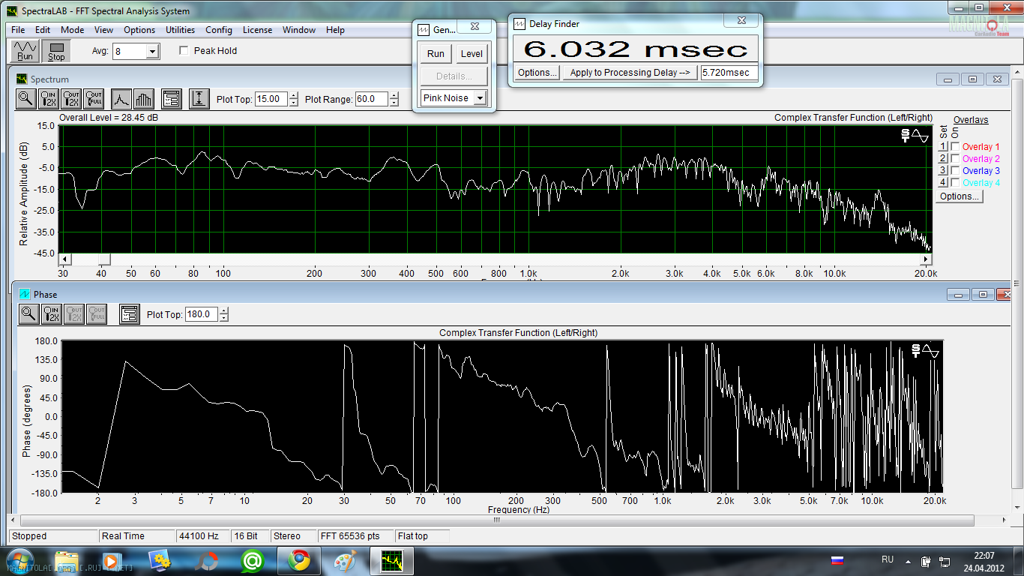
Task: Open the View menu
Action: 104,30
